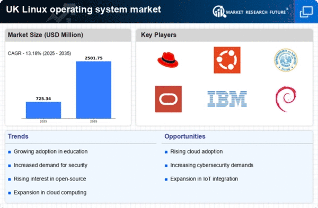Click the 2035 axis label

[x=94, y=121]
